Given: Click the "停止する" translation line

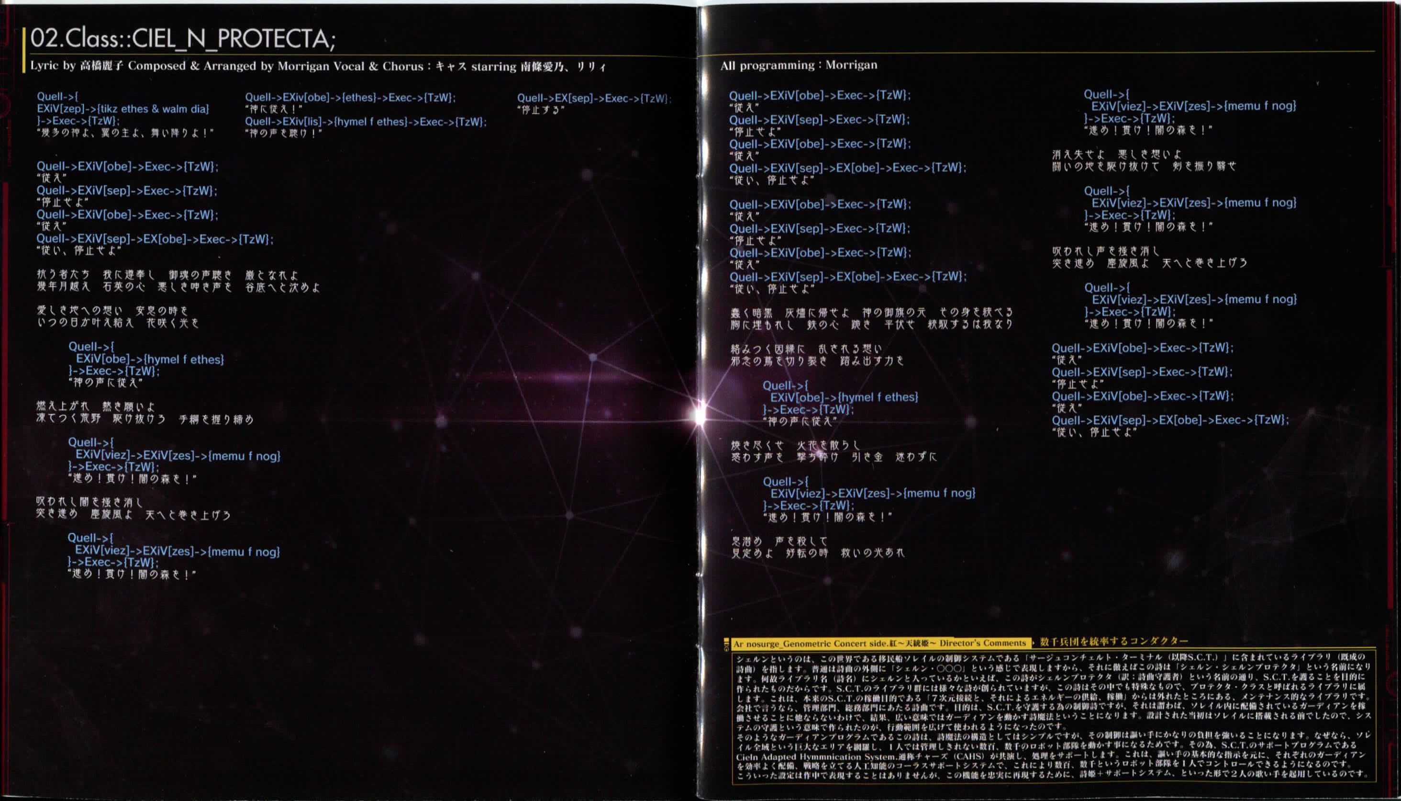Looking at the screenshot, I should click(541, 110).
